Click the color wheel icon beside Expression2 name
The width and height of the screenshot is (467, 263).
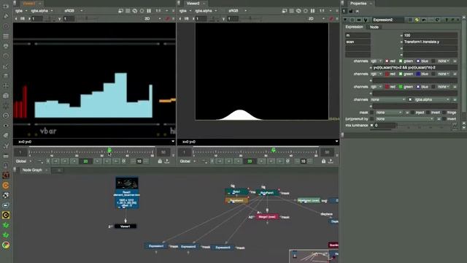click(410, 20)
